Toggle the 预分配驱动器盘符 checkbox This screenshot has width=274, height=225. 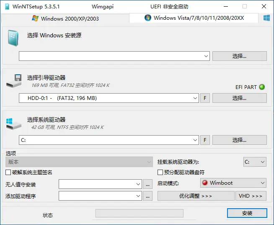[x=160, y=173]
